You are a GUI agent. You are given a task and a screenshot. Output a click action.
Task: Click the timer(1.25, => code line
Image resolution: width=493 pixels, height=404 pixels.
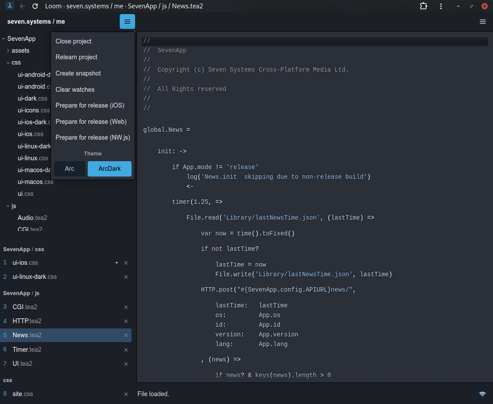point(197,202)
